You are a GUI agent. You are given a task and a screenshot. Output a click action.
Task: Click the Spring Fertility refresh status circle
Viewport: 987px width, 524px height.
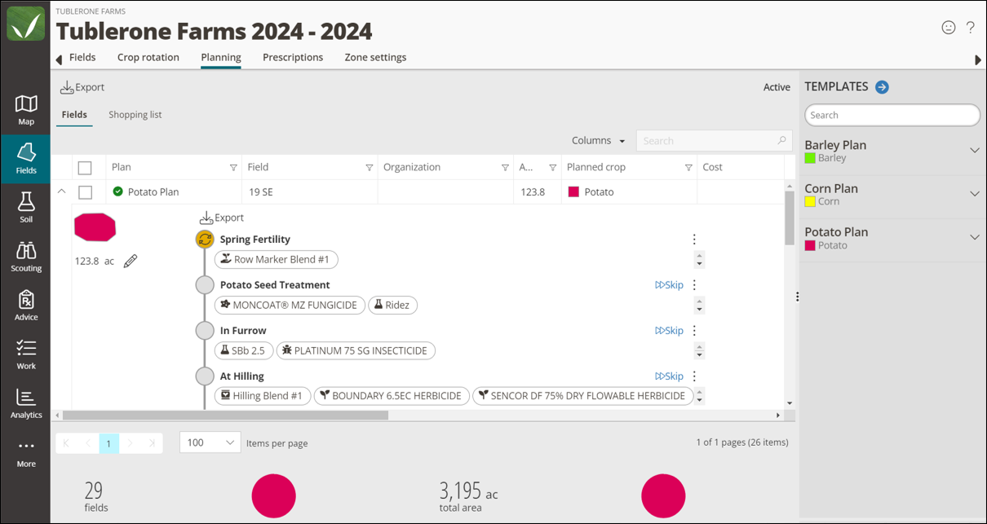(x=205, y=239)
